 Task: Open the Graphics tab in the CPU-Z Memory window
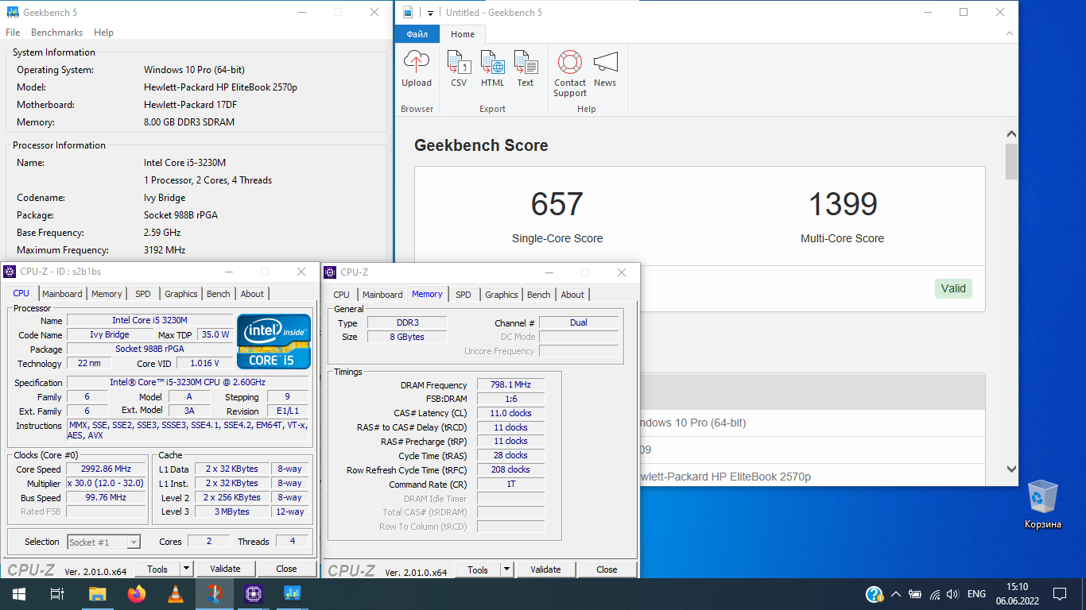coord(502,295)
